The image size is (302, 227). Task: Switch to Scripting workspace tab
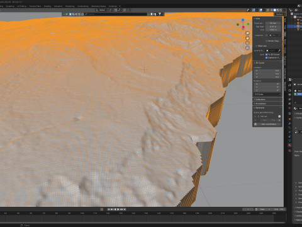113,6
